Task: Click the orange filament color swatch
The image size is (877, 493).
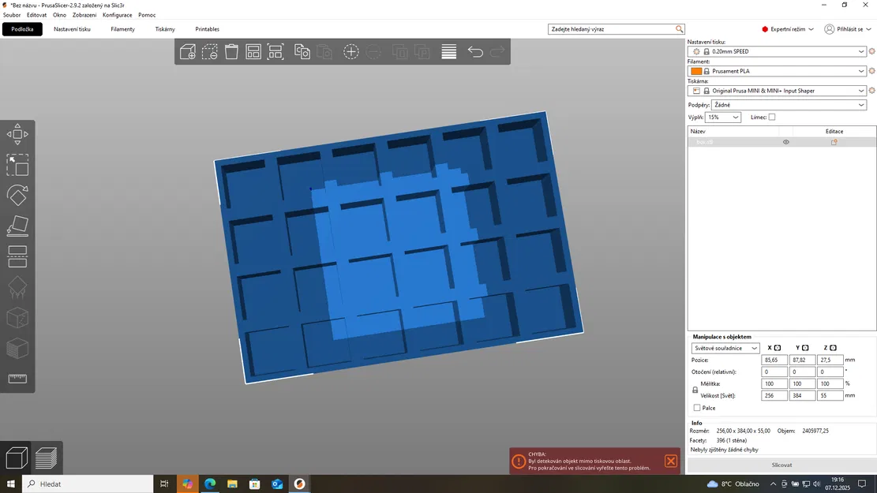Action: coord(696,71)
